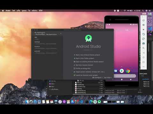Tap the phone's on-screen overview button
This screenshot has height=114, width=153.
tap(131, 79)
